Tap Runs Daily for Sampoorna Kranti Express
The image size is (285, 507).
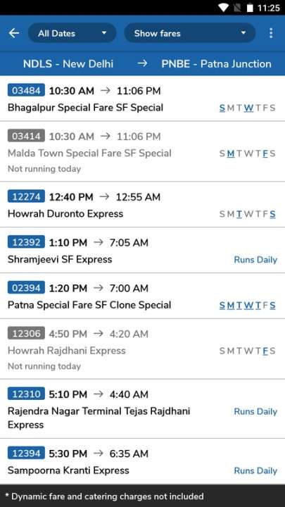pos(255,470)
